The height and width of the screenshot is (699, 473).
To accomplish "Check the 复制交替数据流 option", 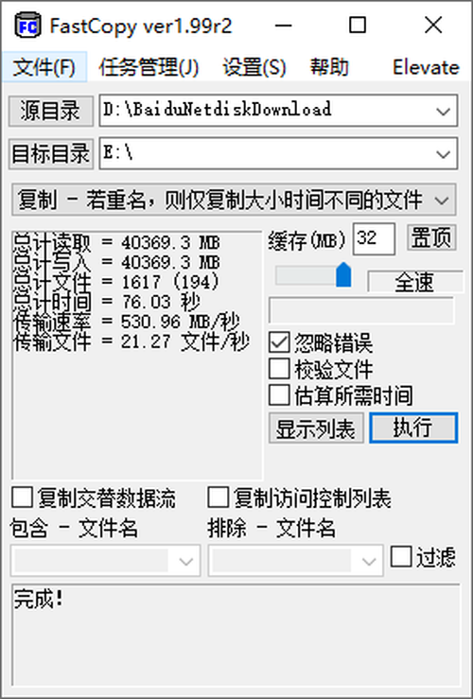I will click(23, 498).
